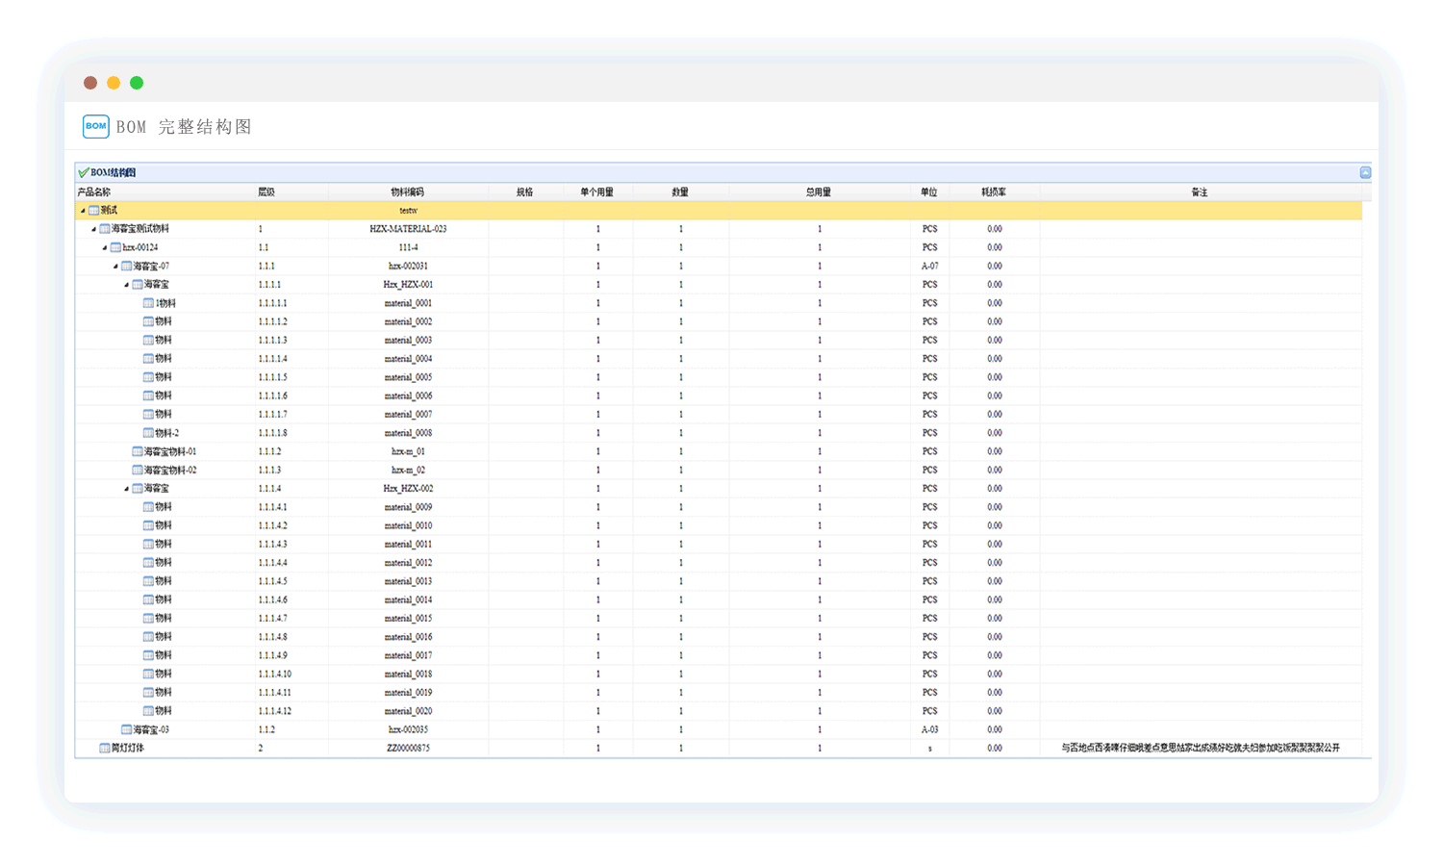
Task: Collapse the BOM结构图 panel with the top-right arrow
Action: tap(1365, 172)
